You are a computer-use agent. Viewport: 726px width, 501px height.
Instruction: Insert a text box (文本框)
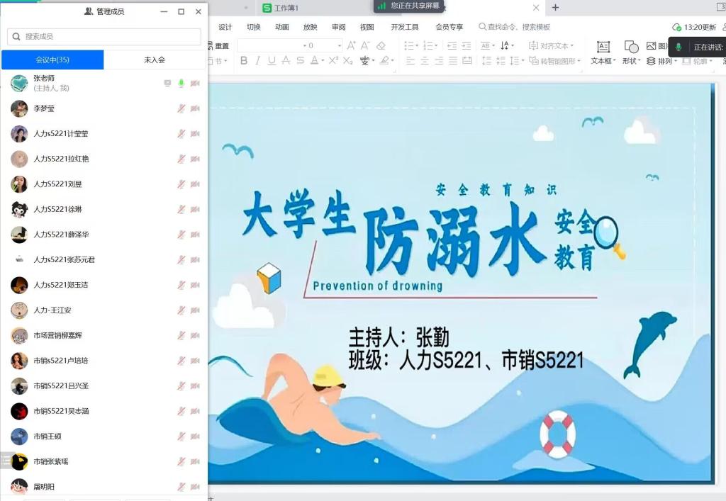[603, 52]
